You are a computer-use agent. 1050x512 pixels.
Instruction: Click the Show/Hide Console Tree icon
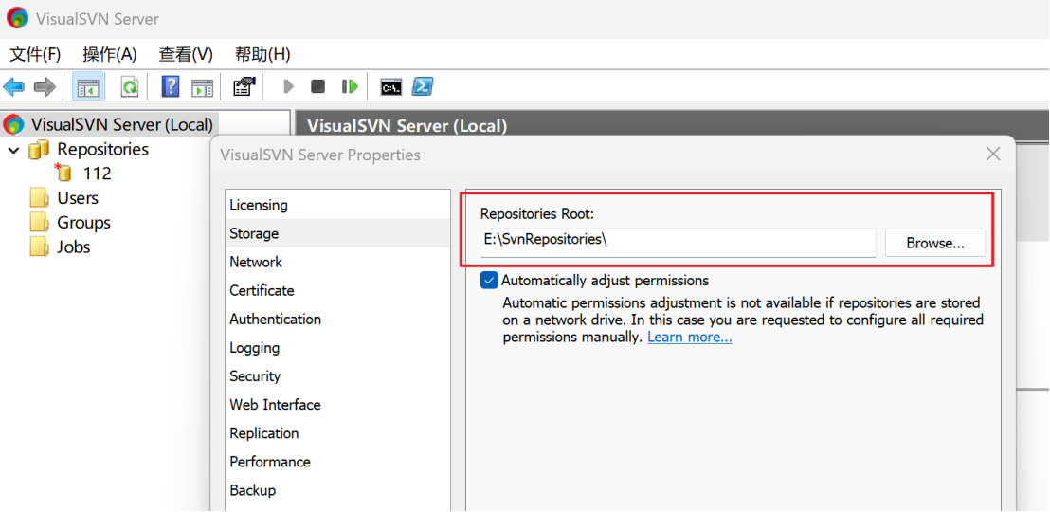coord(88,87)
